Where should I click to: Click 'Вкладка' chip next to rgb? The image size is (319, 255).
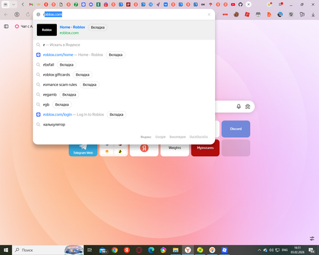click(x=62, y=105)
